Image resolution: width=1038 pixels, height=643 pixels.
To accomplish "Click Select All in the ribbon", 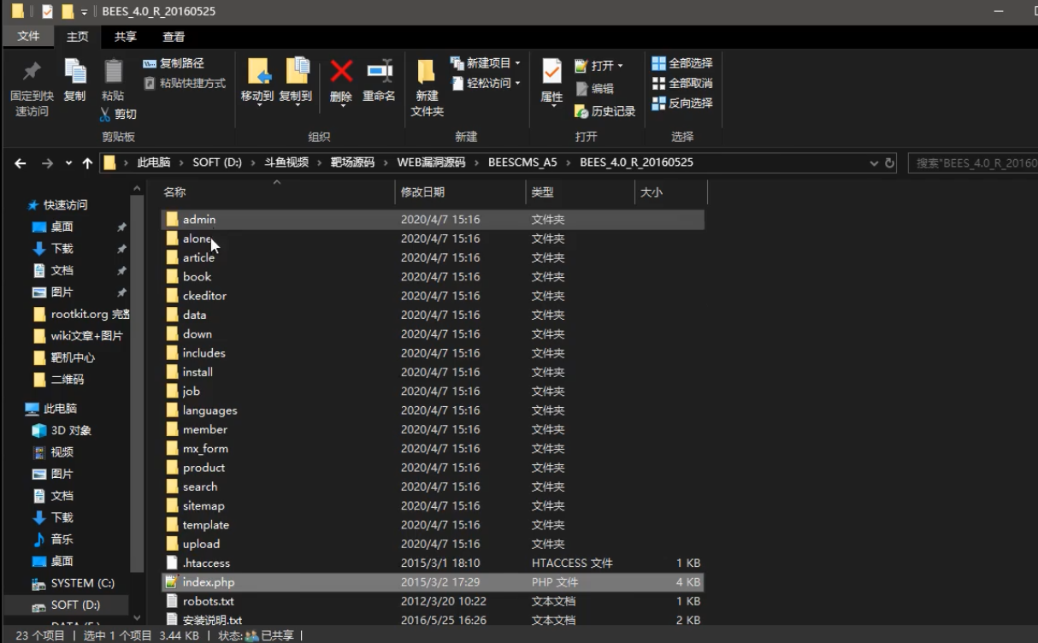I will click(x=682, y=63).
